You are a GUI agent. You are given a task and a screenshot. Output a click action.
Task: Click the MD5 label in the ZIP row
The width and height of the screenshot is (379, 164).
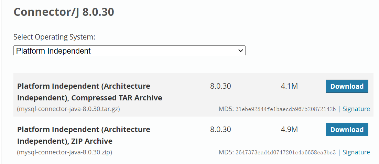click(226, 153)
